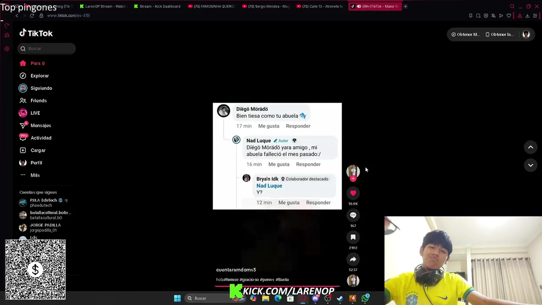
Task: Open the Opera GX sidebar settings gear
Action: tap(7, 49)
